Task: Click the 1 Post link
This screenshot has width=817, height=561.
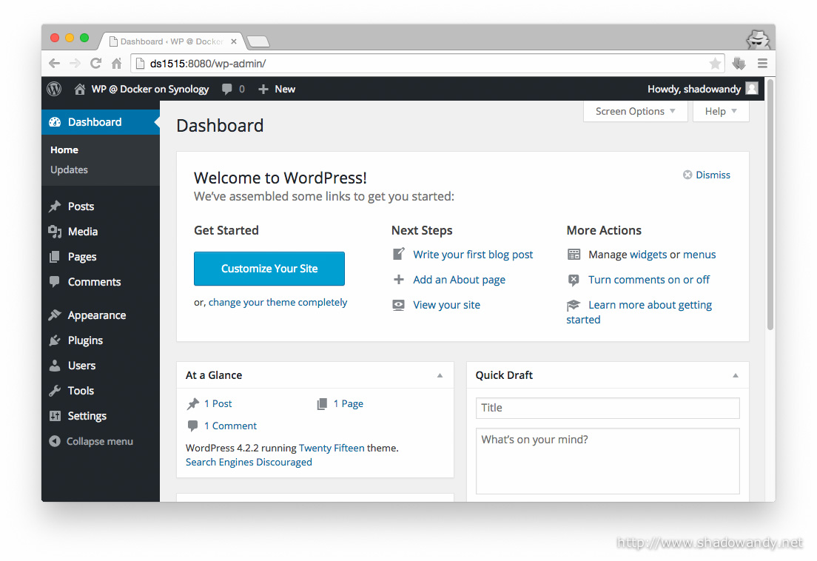Action: [x=218, y=403]
